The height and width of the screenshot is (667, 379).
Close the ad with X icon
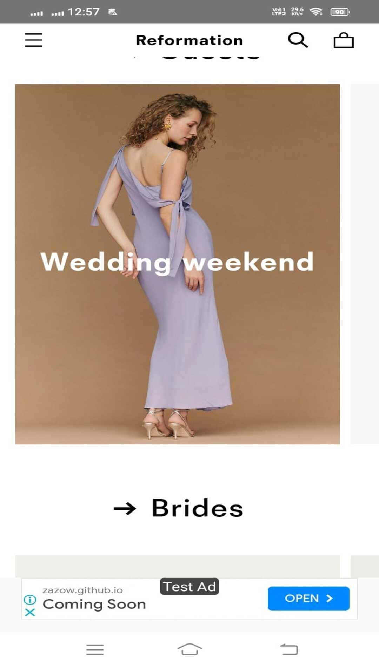click(x=30, y=612)
